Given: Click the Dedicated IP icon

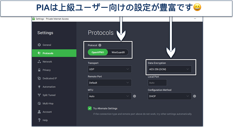Looking at the screenshot, I should click(x=39, y=79).
